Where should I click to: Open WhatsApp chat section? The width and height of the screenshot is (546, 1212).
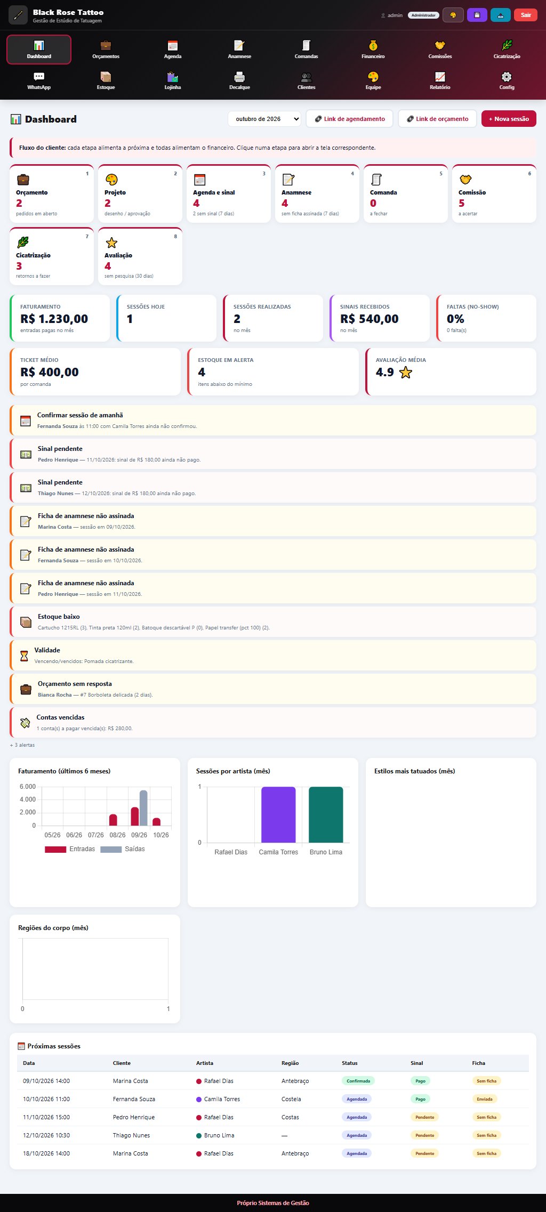39,80
